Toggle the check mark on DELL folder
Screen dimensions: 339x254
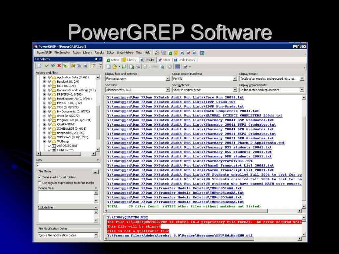(x=50, y=86)
